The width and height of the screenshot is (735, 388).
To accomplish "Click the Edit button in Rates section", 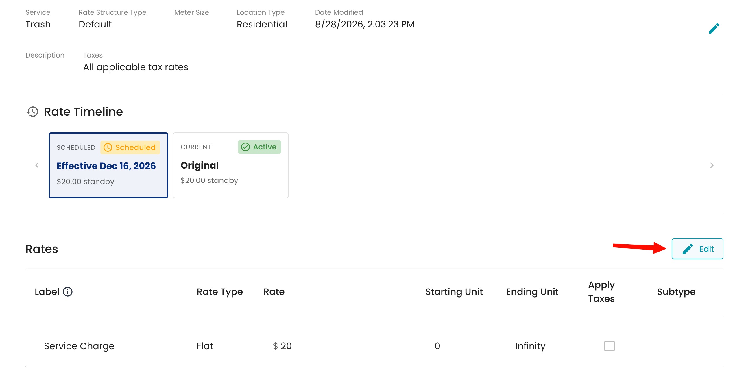I will [x=697, y=249].
